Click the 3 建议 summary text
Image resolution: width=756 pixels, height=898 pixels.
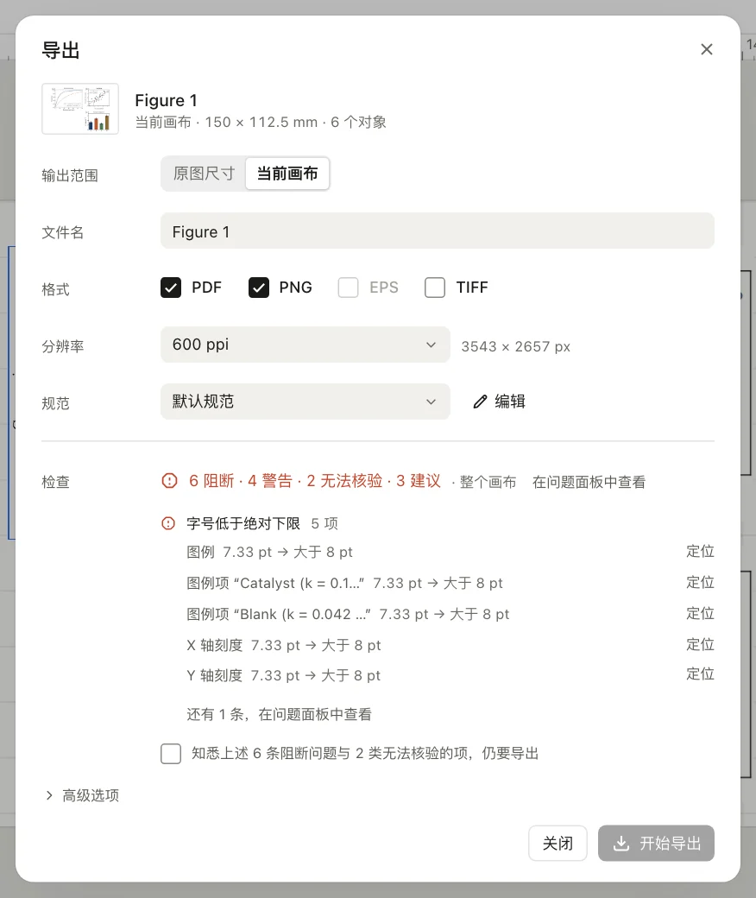pos(419,480)
